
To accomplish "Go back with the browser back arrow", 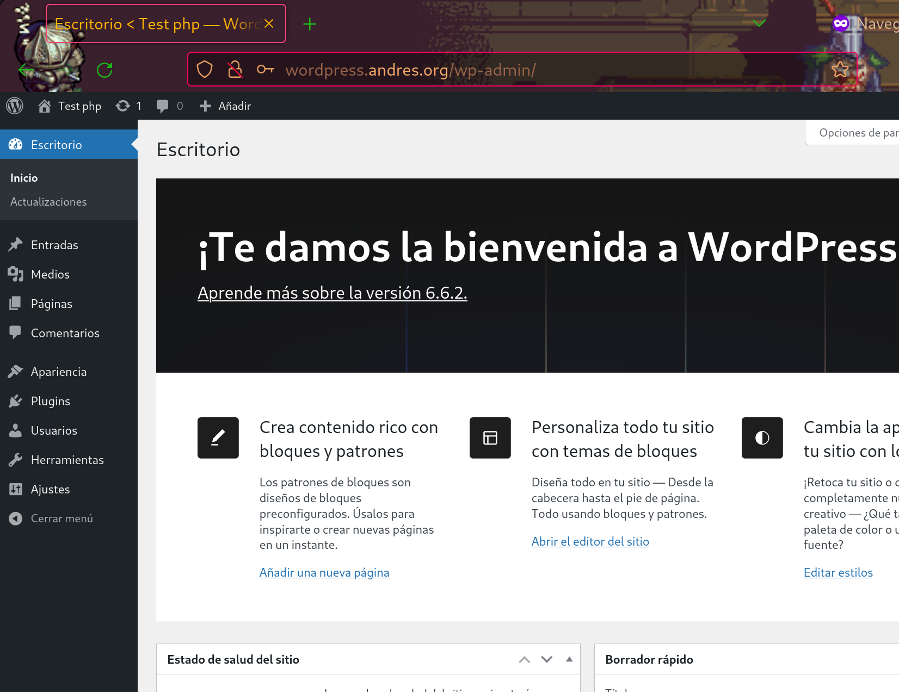I will pyautogui.click(x=26, y=70).
